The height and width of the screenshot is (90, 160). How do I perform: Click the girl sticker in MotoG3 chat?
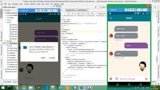pos(143,66)
